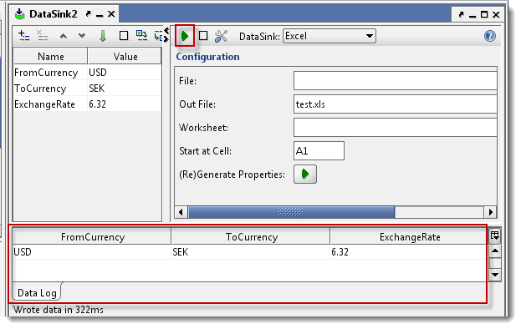Click the horizontal configuration scrollbar thumb
The image size is (521, 329).
(291, 211)
